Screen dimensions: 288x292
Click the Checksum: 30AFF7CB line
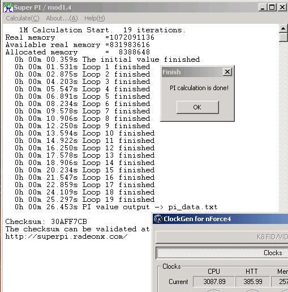coord(46,222)
